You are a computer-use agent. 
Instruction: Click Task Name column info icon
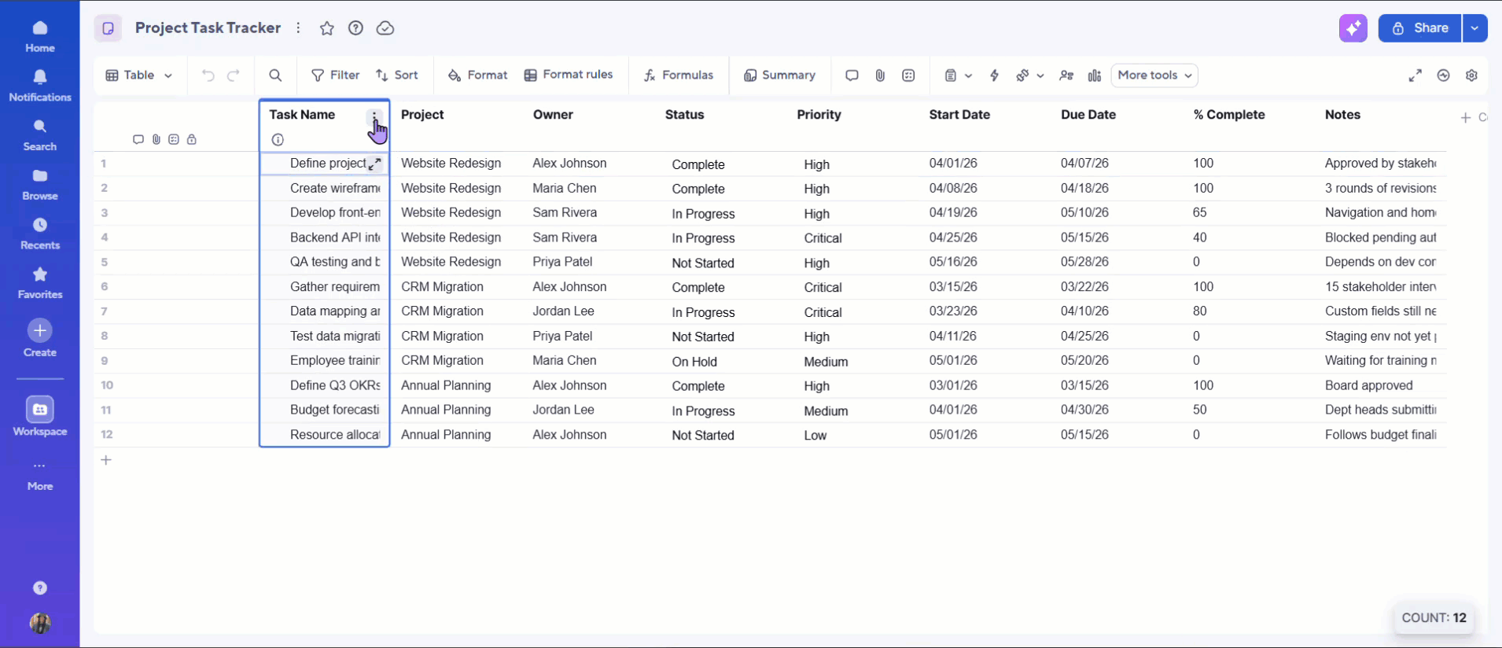[278, 140]
